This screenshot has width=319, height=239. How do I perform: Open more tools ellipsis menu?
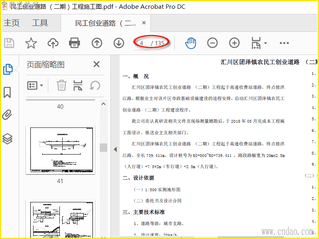click(284, 43)
